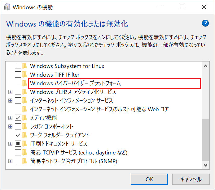Click folder icon beside Windows Subsystem for Linux
The height and width of the screenshot is (190, 215).
tap(25, 66)
